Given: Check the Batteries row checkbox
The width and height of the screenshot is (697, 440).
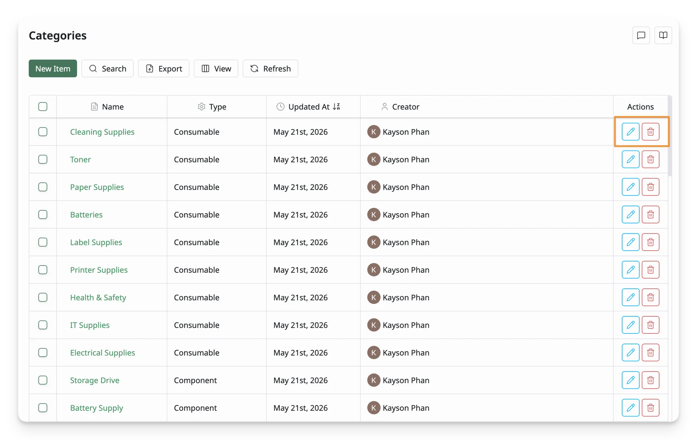Looking at the screenshot, I should (x=43, y=214).
